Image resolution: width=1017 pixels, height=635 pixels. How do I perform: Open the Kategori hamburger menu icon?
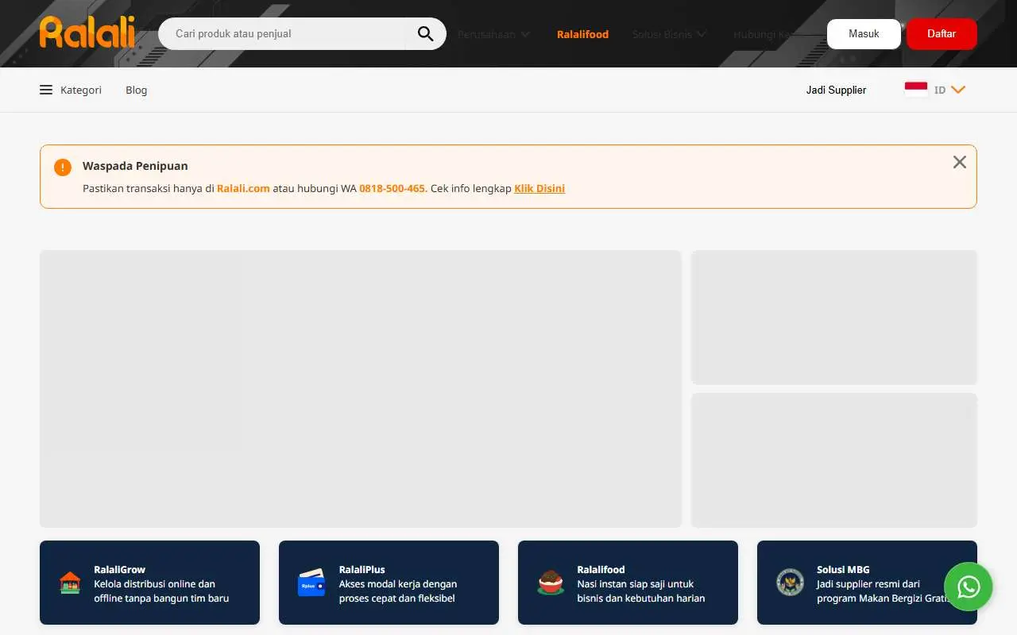click(x=46, y=90)
